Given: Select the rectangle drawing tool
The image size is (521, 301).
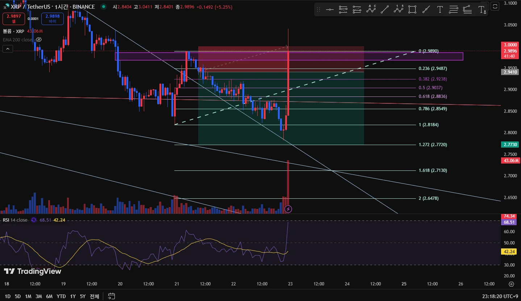Looking at the screenshot, I should coord(412,10).
